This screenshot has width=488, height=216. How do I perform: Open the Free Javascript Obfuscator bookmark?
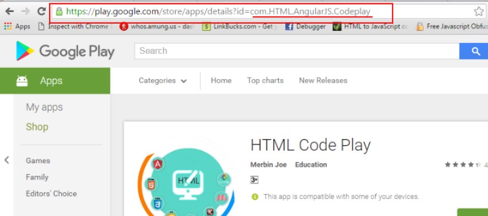point(452,27)
